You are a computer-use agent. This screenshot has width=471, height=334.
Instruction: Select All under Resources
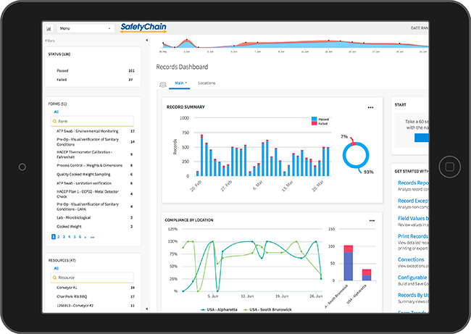[x=57, y=268]
